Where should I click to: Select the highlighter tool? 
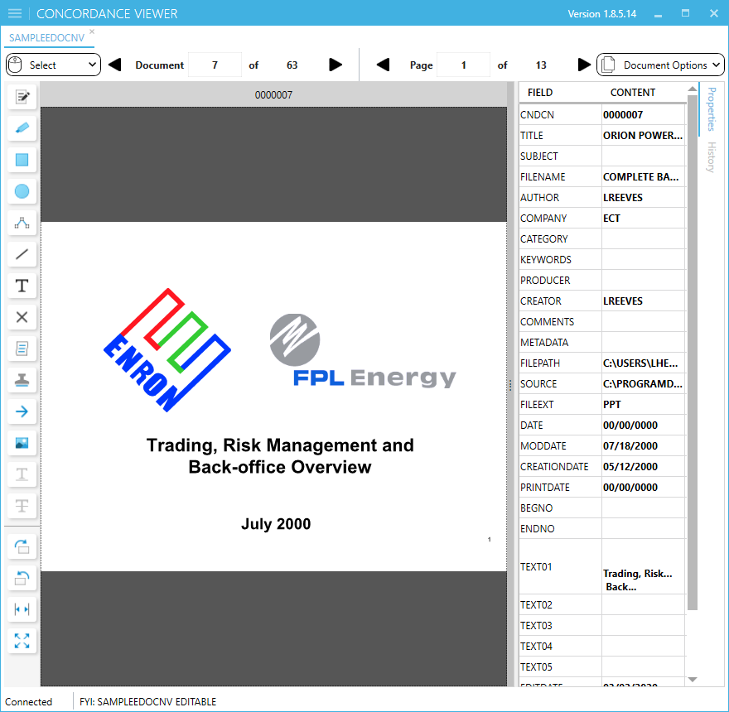pyautogui.click(x=22, y=127)
